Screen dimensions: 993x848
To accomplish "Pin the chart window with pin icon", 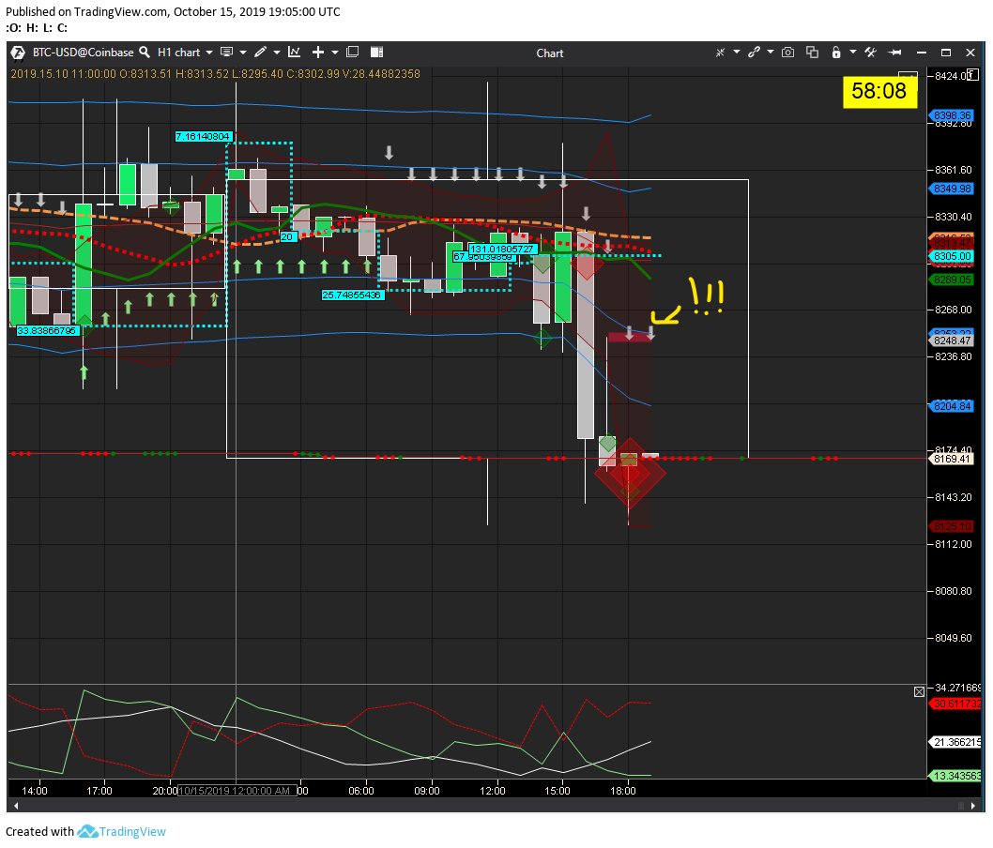I will coord(894,53).
